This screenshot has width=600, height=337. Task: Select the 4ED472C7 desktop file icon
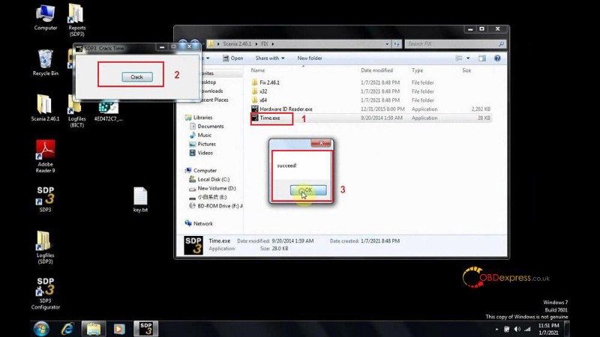coord(108,111)
